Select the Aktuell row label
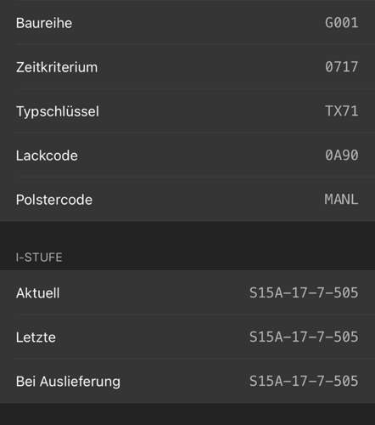The image size is (375, 425). [37, 293]
